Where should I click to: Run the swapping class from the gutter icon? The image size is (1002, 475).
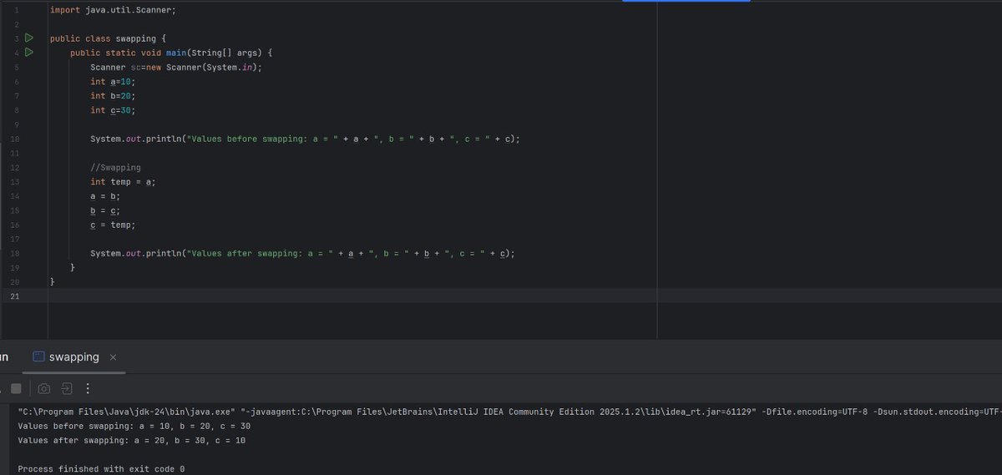[x=29, y=38]
